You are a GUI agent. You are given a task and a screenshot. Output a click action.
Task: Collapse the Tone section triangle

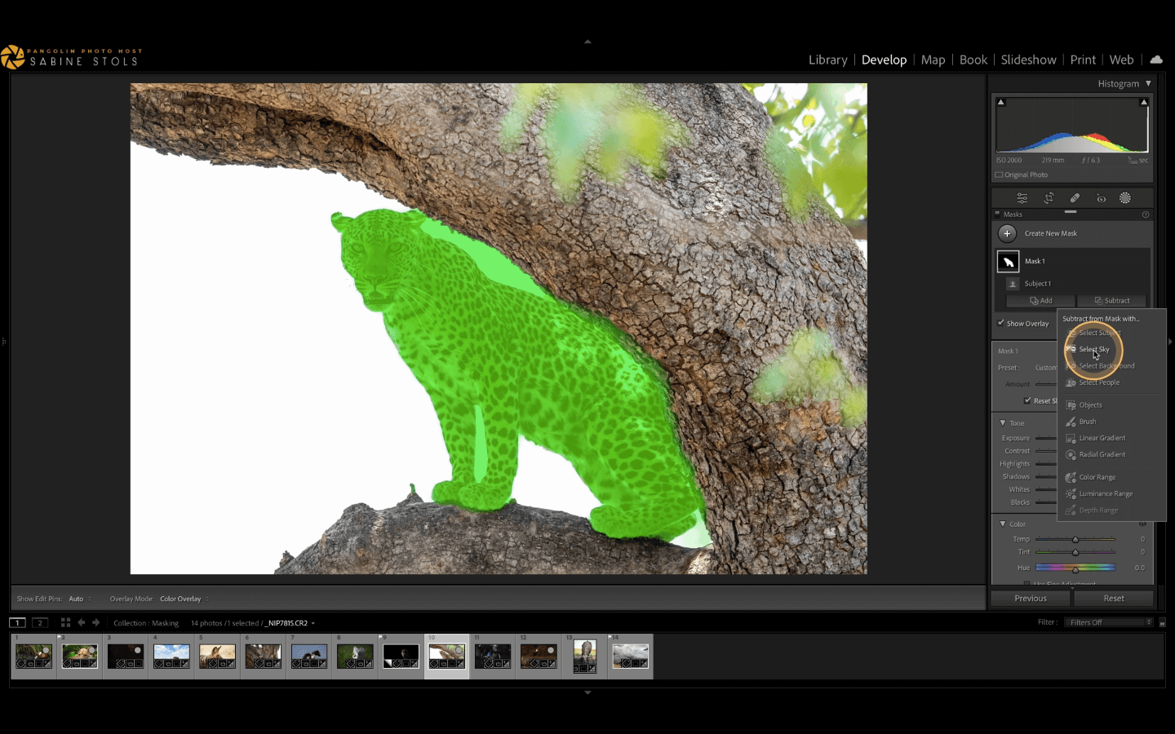pos(1003,422)
